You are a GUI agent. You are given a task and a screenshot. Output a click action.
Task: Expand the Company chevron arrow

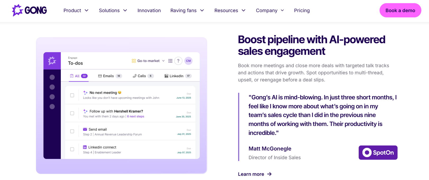click(x=282, y=11)
